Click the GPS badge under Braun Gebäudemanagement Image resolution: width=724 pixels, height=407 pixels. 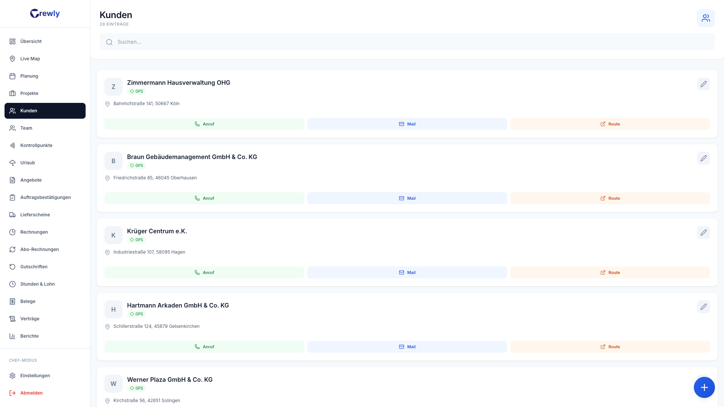click(137, 165)
